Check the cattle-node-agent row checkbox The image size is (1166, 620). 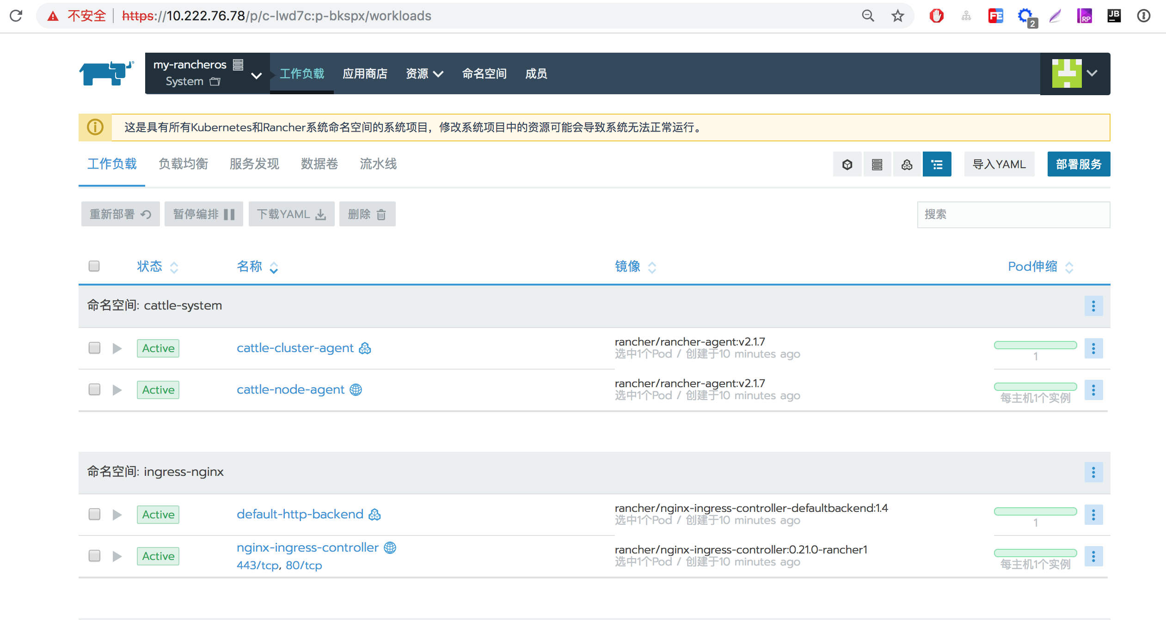(94, 389)
